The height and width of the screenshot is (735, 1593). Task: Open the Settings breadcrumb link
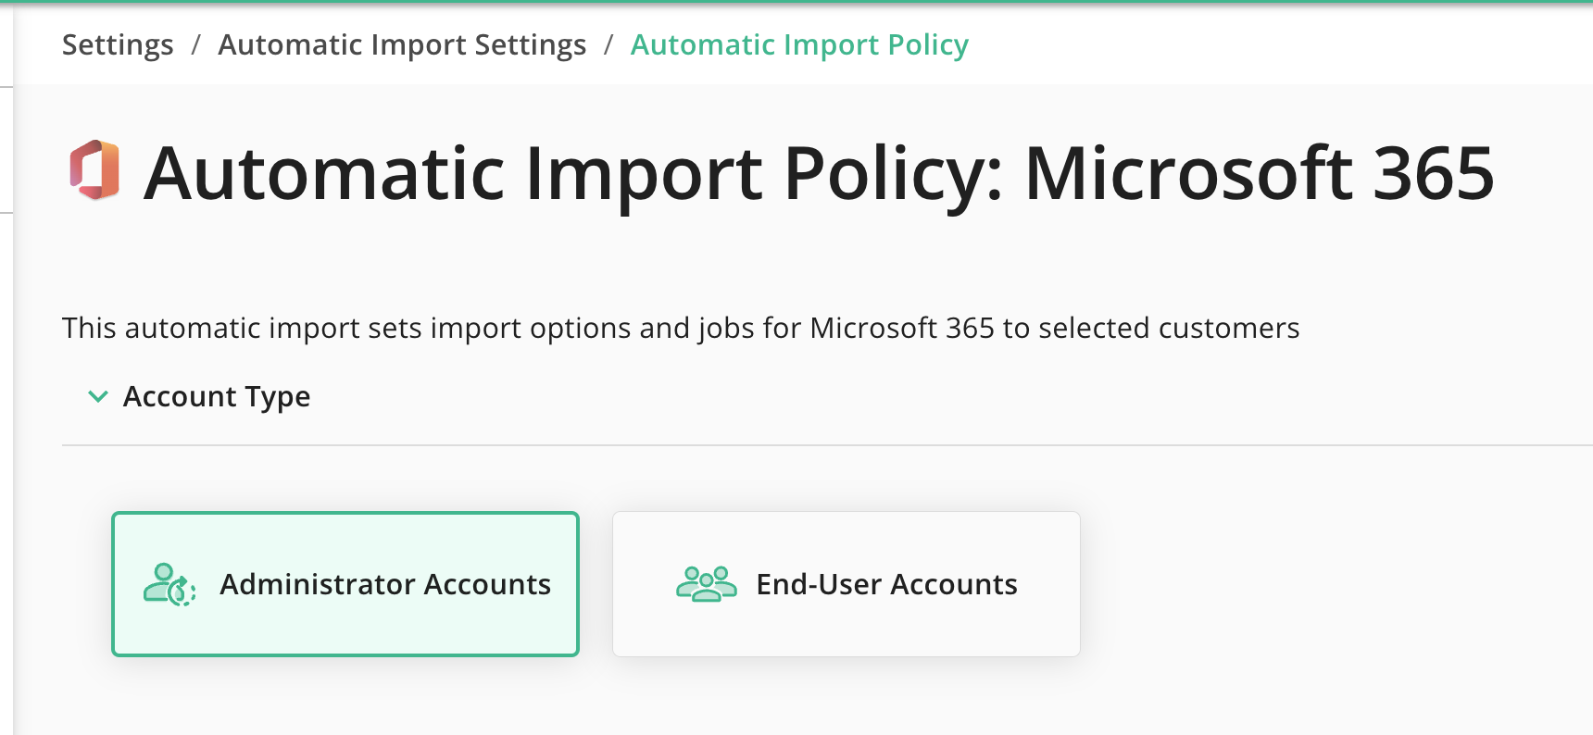tap(118, 44)
